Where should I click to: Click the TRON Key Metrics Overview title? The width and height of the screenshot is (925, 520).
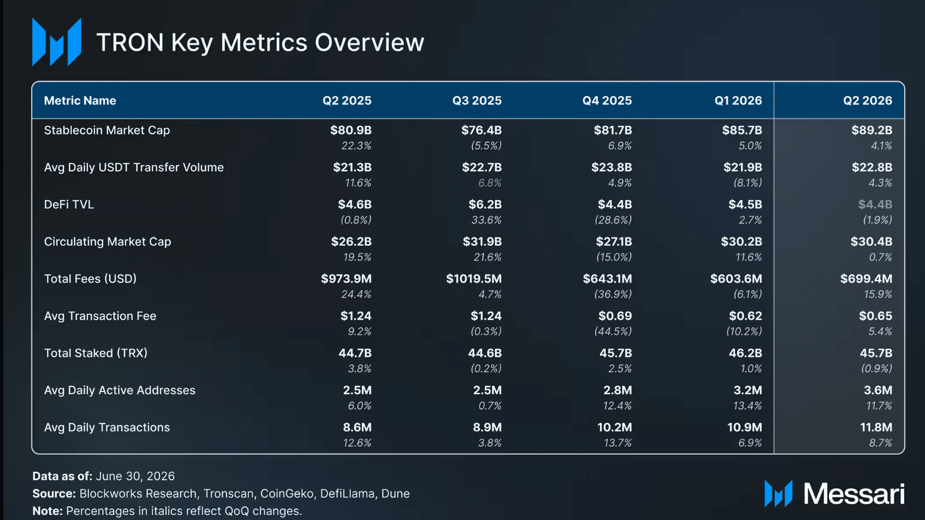coord(260,43)
